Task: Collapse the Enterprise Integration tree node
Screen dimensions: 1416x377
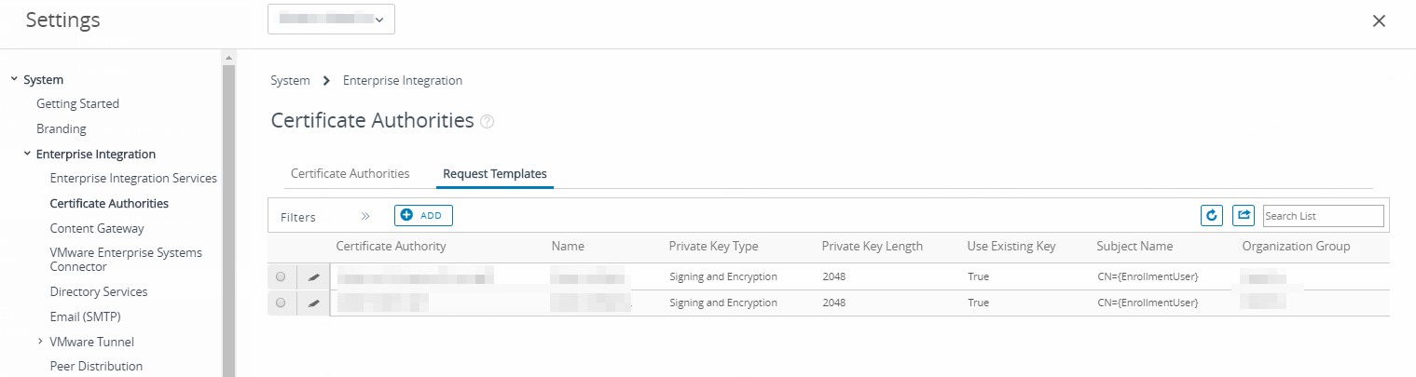Action: (27, 154)
